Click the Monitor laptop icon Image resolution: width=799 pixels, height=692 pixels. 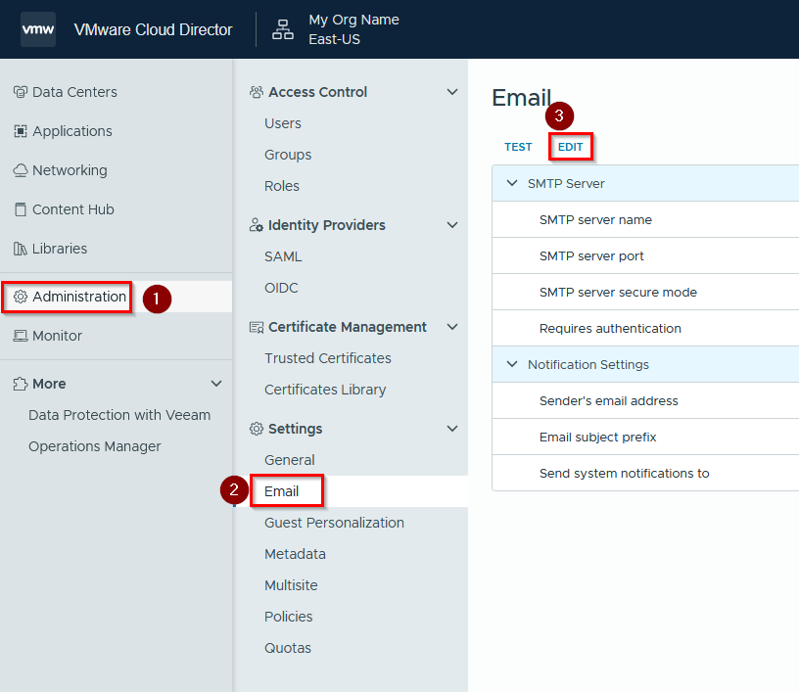click(x=21, y=336)
